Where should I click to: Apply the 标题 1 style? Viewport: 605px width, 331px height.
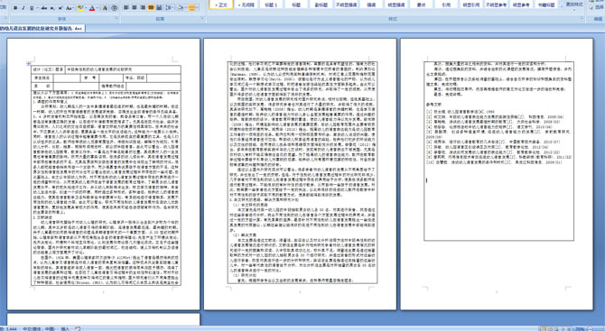click(271, 5)
